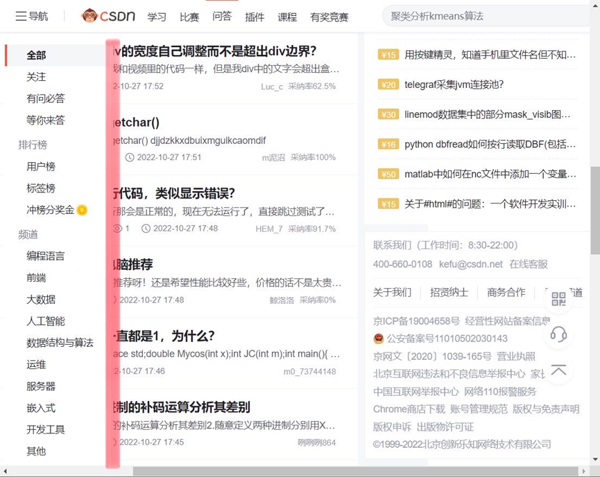Click the vertical scrollbar thumb

coord(595,210)
